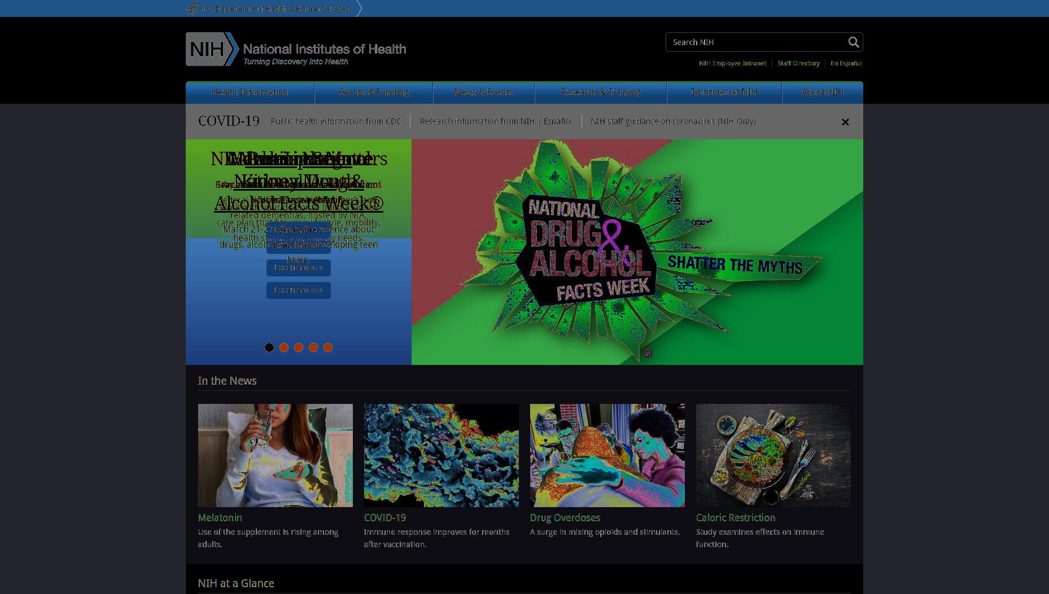Click the NIH at a Glance heading
This screenshot has height=594, width=1049.
(236, 583)
